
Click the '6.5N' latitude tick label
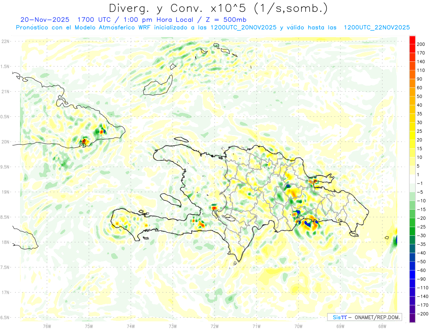pyautogui.click(x=5, y=317)
